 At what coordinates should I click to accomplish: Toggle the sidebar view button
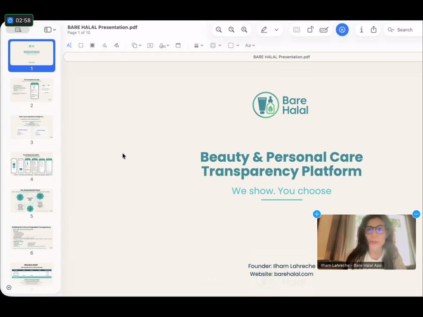pyautogui.click(x=48, y=30)
